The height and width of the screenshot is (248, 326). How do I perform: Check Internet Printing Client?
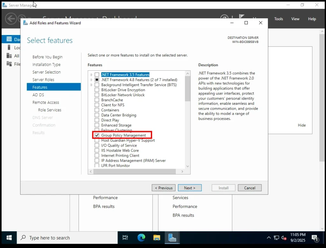coord(97,155)
